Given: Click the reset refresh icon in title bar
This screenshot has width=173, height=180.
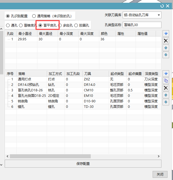Looking at the screenshot, I should tap(162, 6).
